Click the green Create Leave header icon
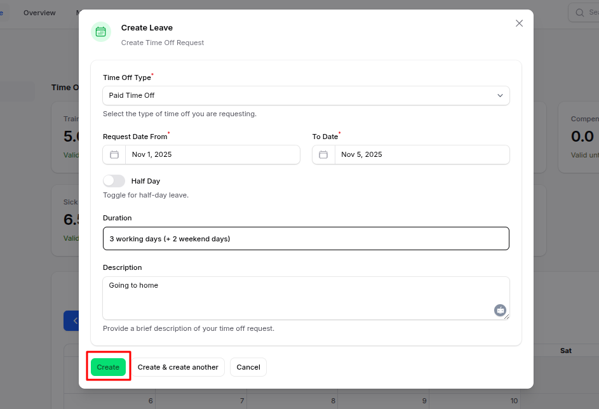 101,32
